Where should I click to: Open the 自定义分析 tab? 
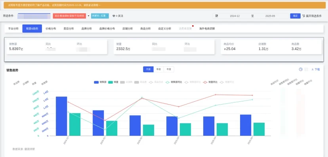[165, 29]
